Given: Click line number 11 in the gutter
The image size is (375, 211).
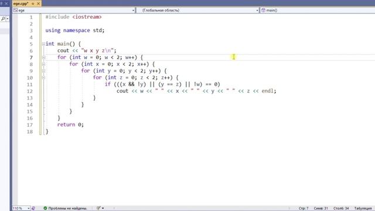Looking at the screenshot, I should pos(30,84).
